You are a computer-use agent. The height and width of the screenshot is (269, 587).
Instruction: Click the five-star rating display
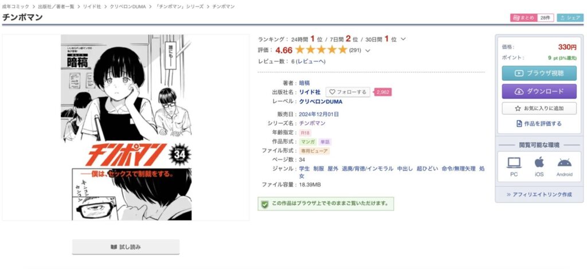pos(321,50)
